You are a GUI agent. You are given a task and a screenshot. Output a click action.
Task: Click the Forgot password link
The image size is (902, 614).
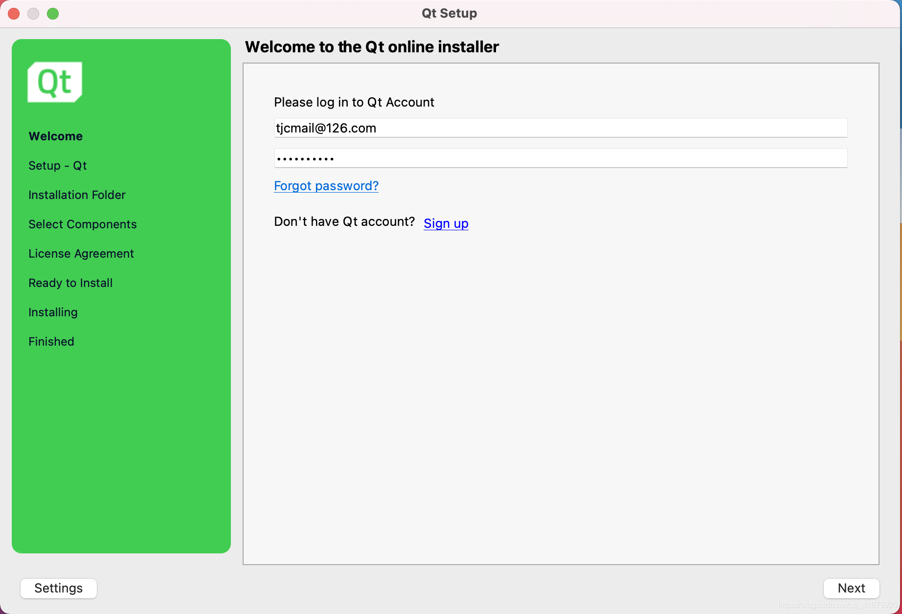[x=326, y=186]
